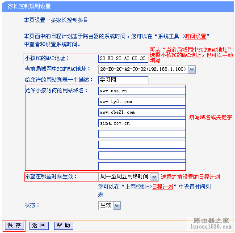Click the 返回 (back) button
This screenshot has height=233, width=235.
pyautogui.click(x=39, y=225)
